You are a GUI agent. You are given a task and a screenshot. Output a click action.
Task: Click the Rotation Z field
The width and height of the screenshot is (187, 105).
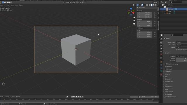[x=145, y=26]
